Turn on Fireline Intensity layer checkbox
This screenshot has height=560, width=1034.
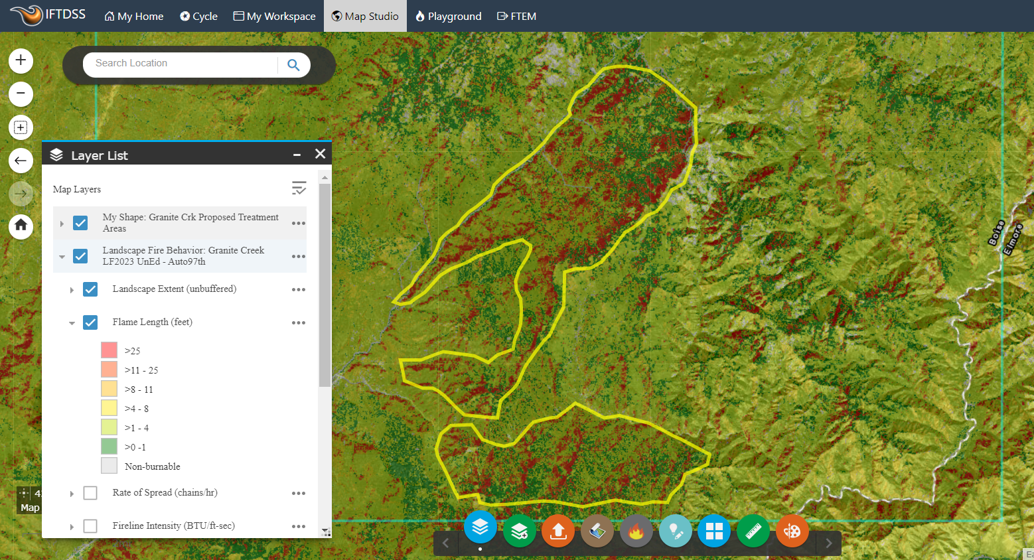click(90, 526)
